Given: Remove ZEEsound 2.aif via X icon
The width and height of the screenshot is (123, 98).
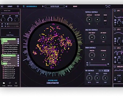Looking at the screenshot, I should tap(3, 76).
